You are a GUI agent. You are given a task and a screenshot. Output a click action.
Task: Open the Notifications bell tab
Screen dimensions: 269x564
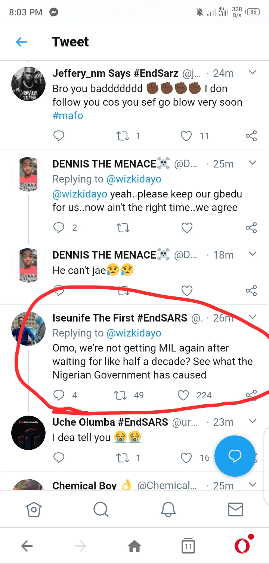point(168,509)
